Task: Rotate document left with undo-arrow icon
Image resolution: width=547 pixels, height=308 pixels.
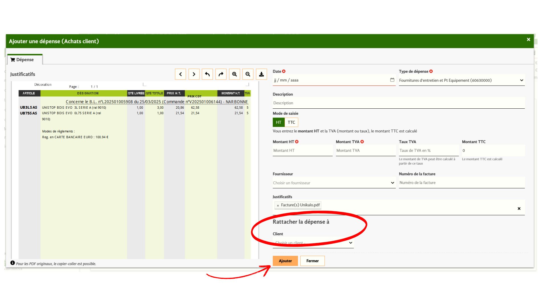Action: (207, 74)
